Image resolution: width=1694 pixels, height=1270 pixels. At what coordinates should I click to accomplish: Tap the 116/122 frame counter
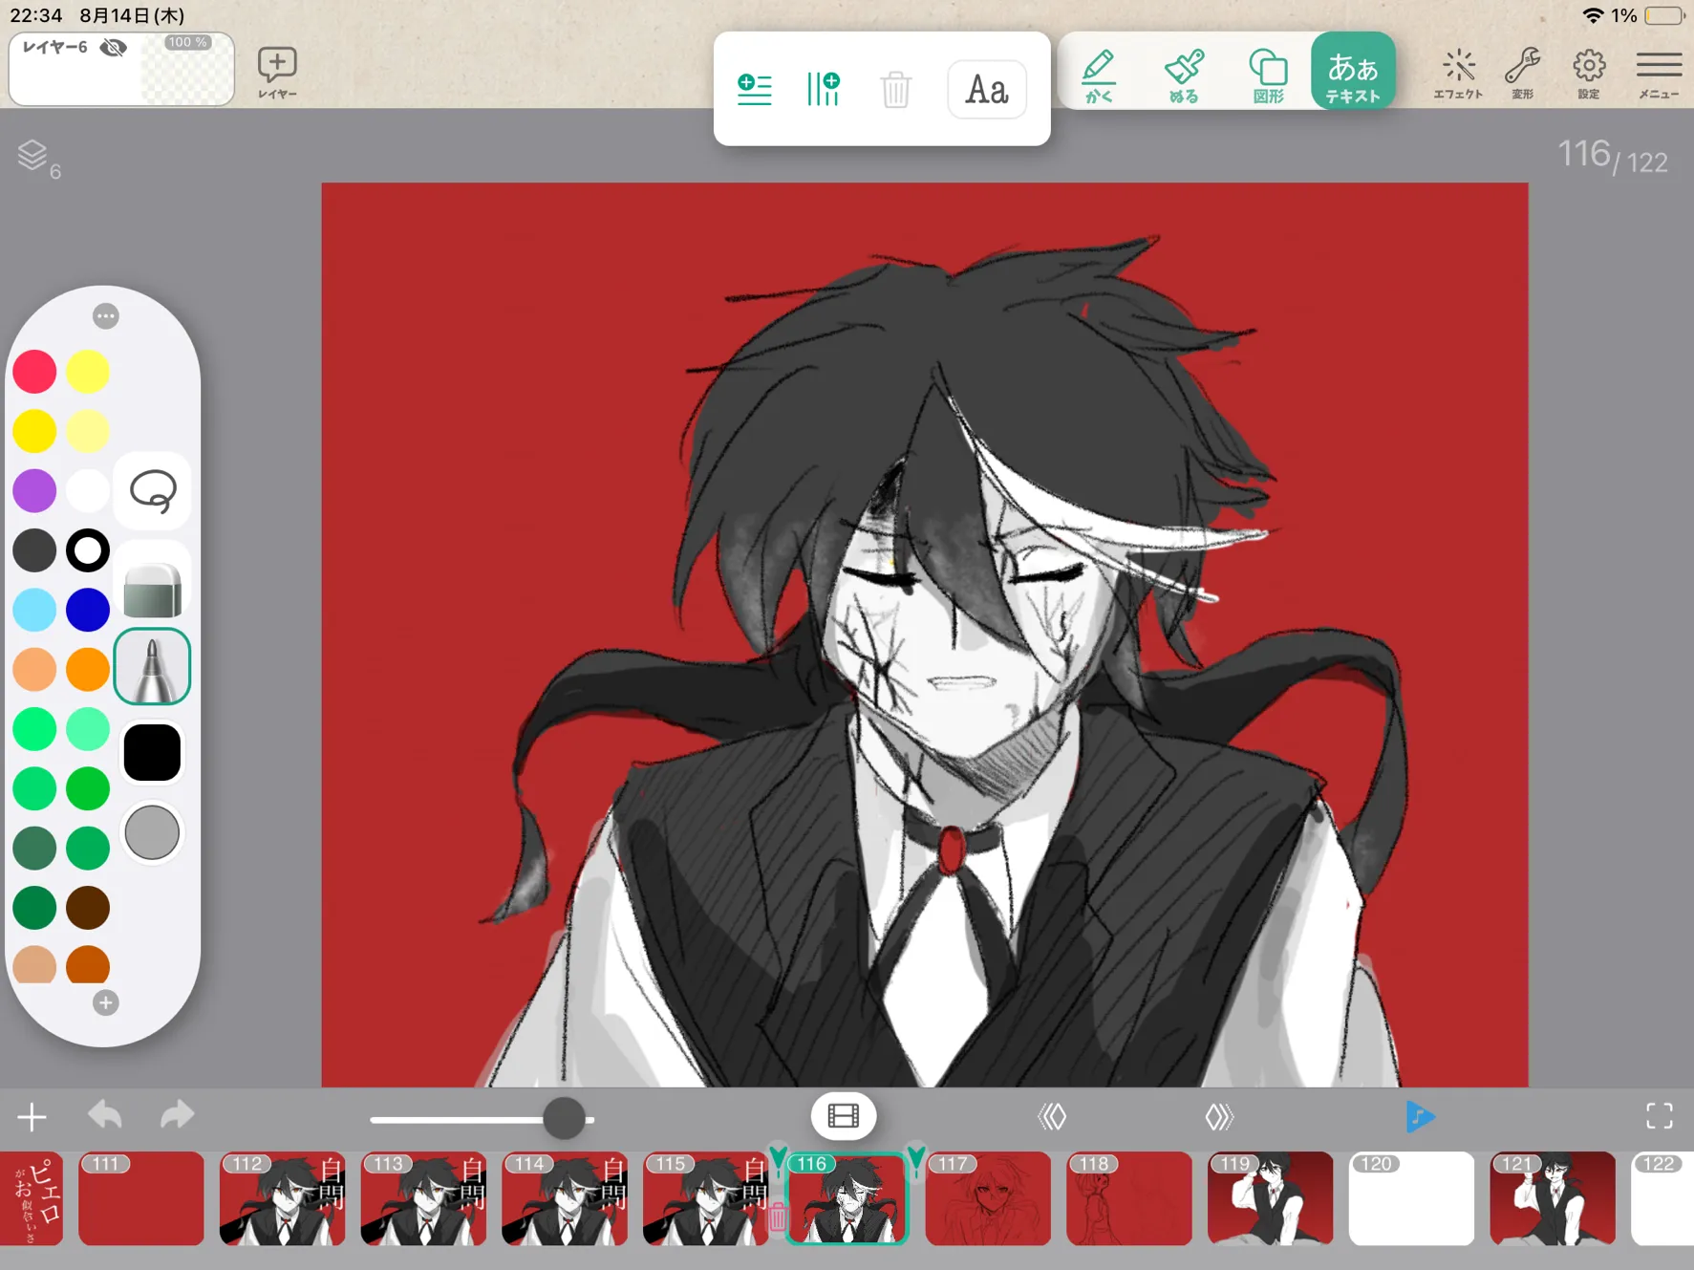coord(1613,156)
